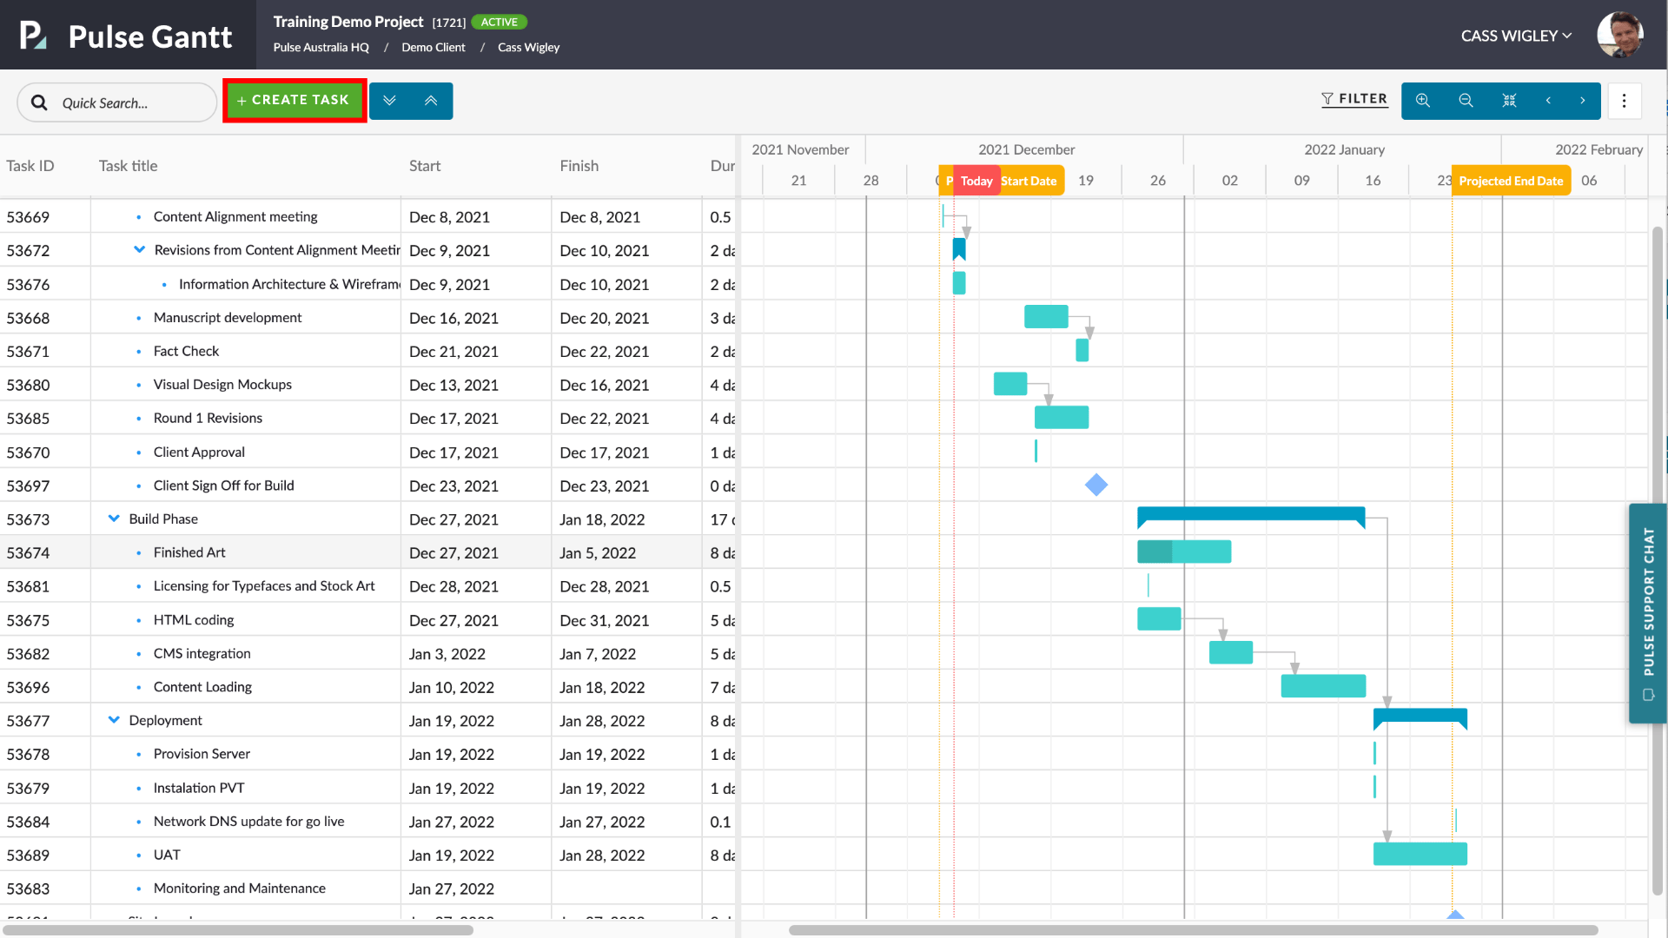Click the Client Sign Off milestone diamond
The image size is (1668, 938).
click(x=1096, y=485)
